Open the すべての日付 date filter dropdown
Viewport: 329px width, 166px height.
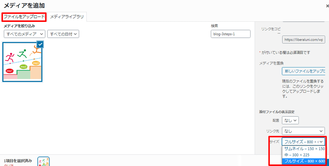click(63, 34)
